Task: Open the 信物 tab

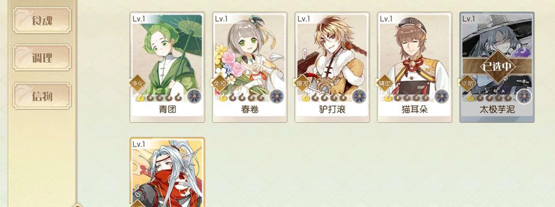Action: coord(42,96)
